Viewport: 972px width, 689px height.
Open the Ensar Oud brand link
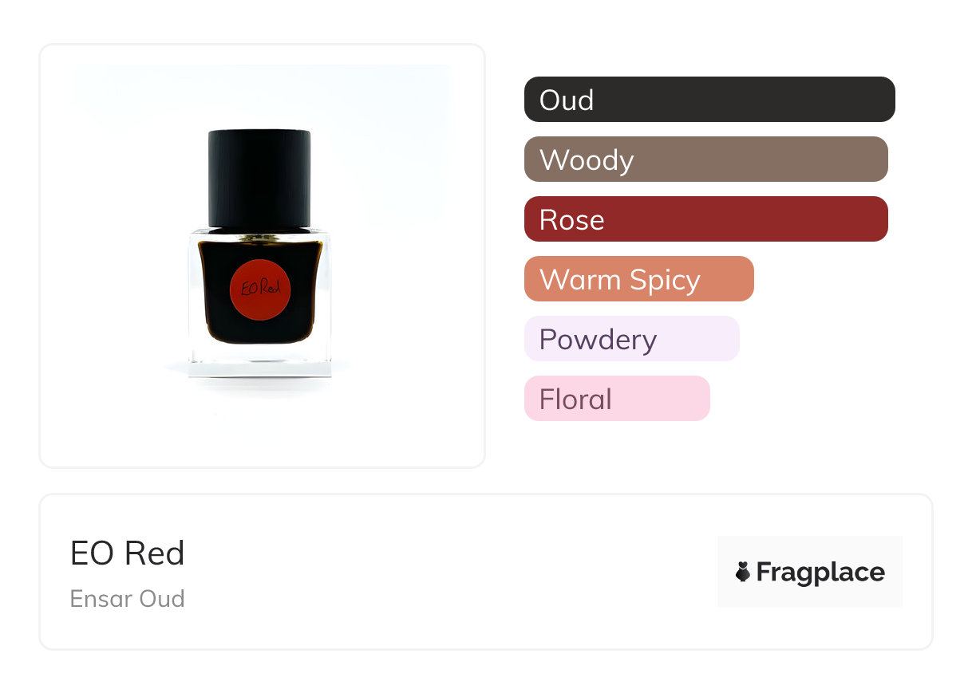128,599
